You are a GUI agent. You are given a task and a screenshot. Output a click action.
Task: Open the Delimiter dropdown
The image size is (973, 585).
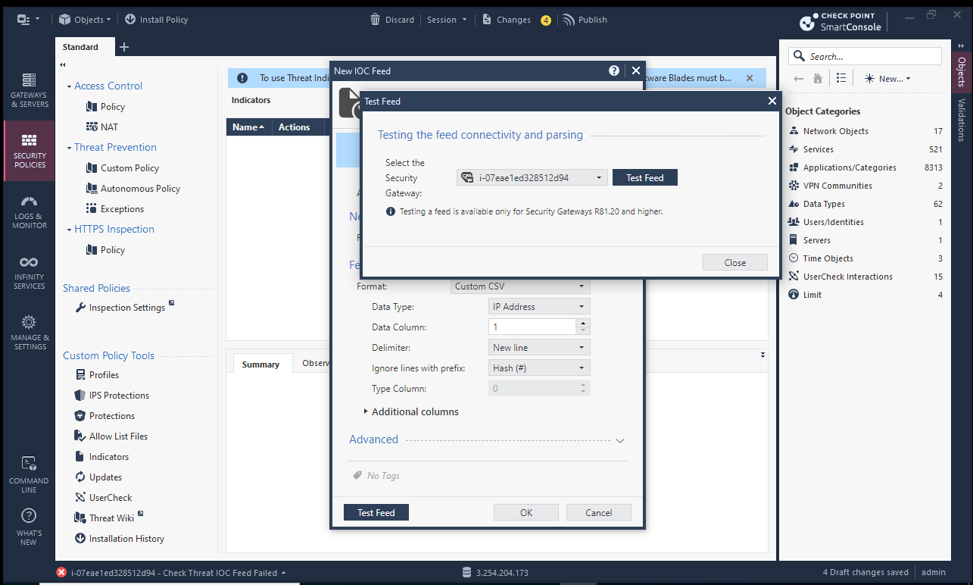539,348
